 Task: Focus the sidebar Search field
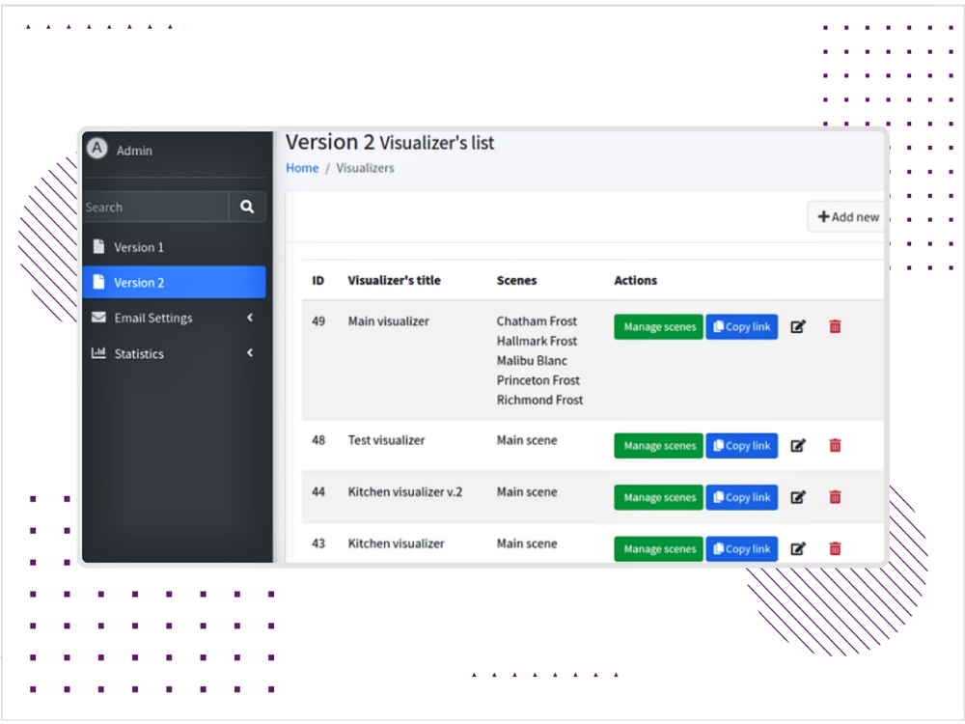pyautogui.click(x=155, y=207)
